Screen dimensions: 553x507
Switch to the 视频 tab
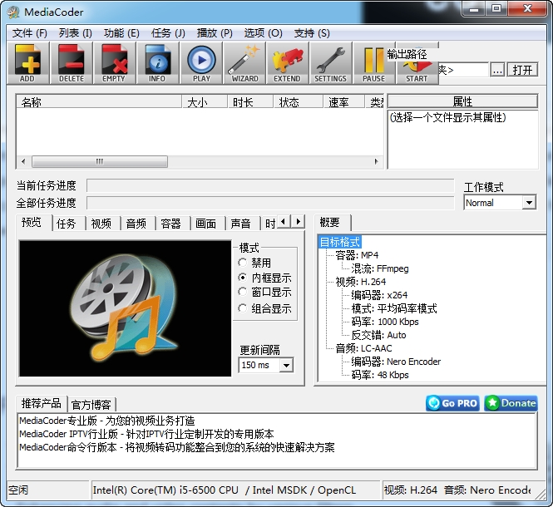101,224
